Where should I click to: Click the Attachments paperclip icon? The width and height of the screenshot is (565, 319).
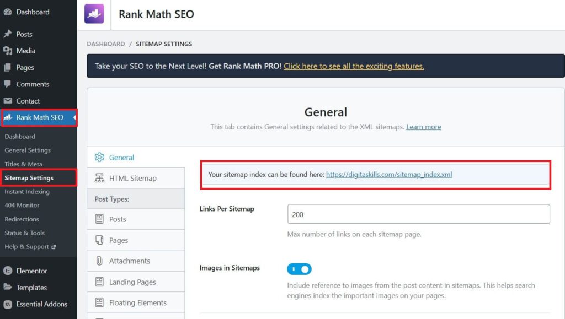click(x=99, y=261)
